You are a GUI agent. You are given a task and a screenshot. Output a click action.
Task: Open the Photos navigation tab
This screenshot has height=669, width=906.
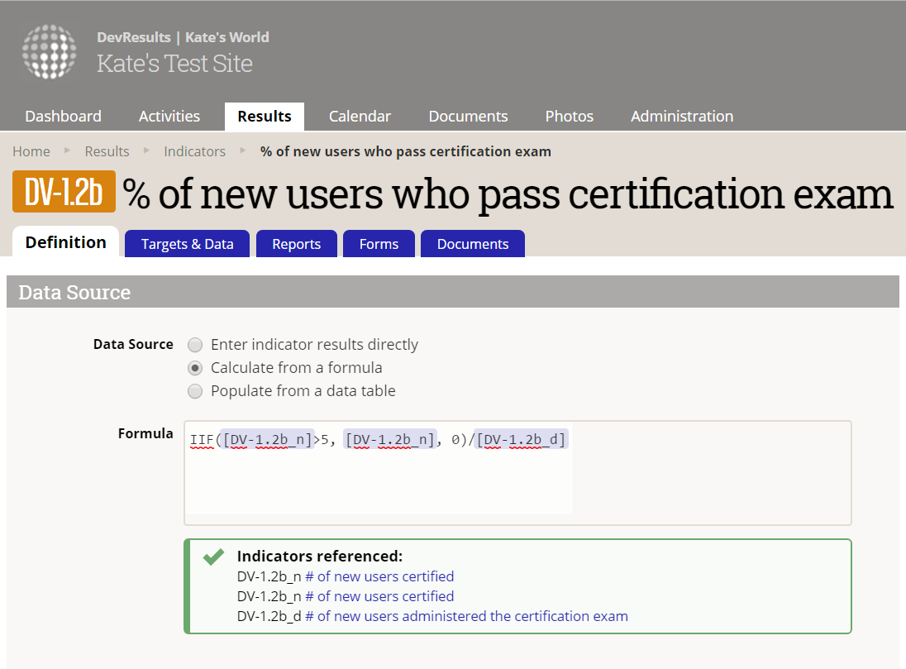pos(569,117)
